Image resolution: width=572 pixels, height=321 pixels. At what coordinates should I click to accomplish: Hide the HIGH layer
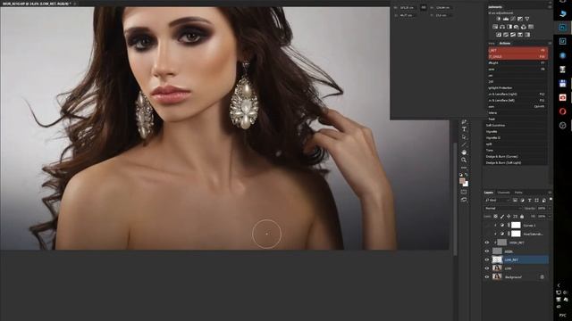coord(486,251)
